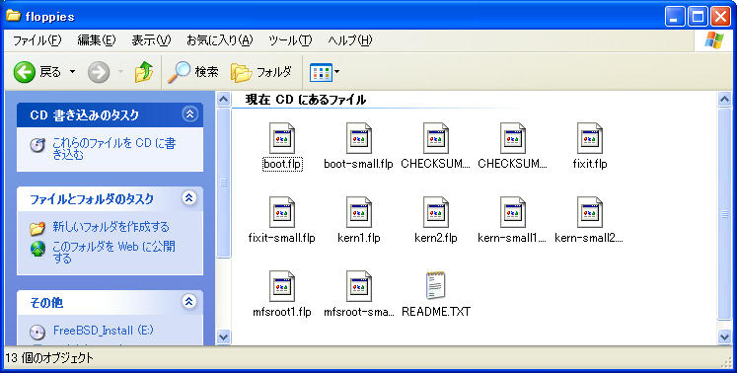Open Back button history dropdown arrow
The width and height of the screenshot is (737, 373).
[x=72, y=72]
